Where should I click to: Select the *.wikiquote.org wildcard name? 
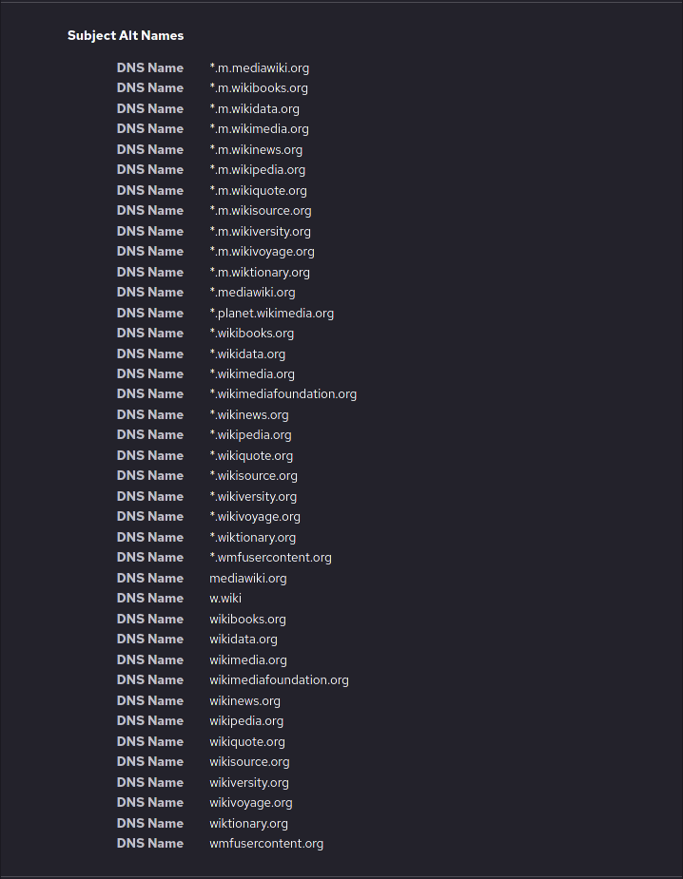(251, 456)
